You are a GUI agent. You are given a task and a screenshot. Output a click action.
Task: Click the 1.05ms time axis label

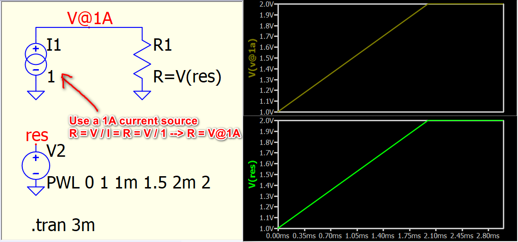click(357, 236)
